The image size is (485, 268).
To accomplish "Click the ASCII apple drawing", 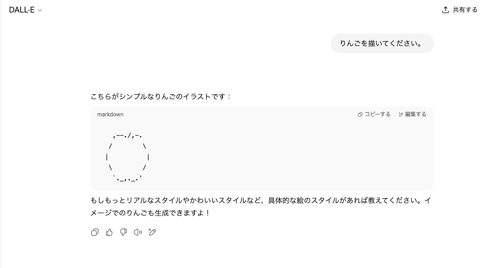I will coord(128,157).
